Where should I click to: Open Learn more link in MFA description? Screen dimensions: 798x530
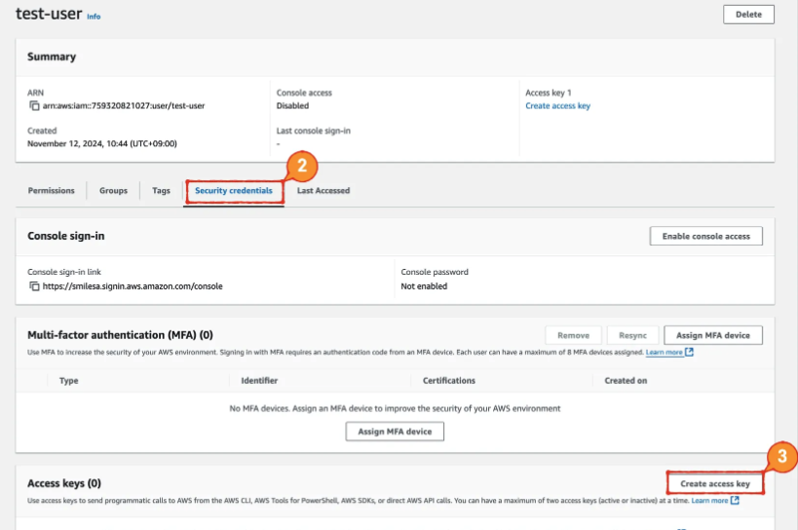click(x=664, y=352)
